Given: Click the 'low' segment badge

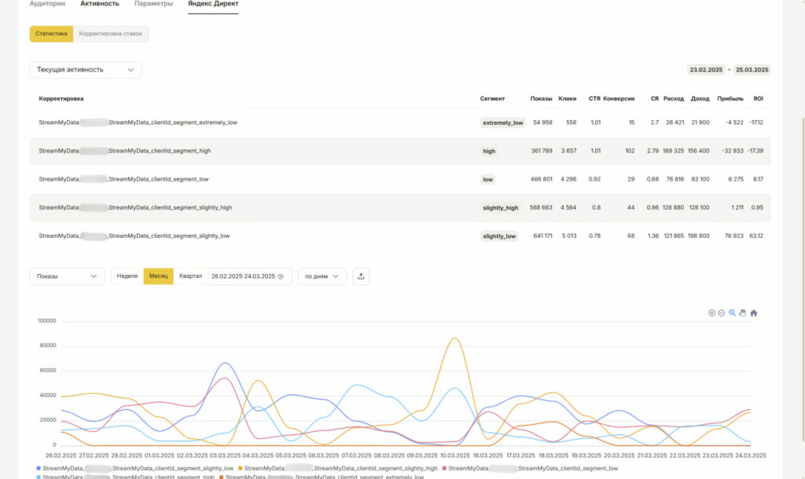Looking at the screenshot, I should coord(487,180).
